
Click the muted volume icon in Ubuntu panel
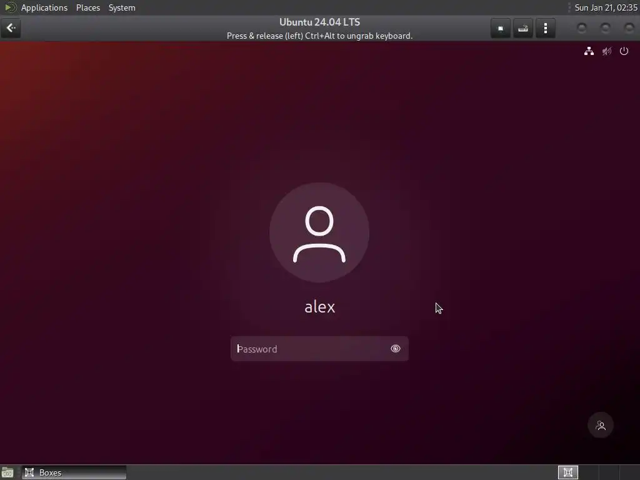pyautogui.click(x=607, y=51)
